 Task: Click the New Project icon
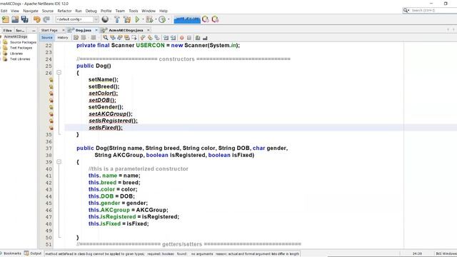6,19
